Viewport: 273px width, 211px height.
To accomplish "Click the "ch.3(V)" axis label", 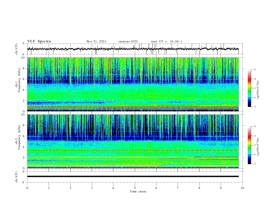I will click(17, 177).
